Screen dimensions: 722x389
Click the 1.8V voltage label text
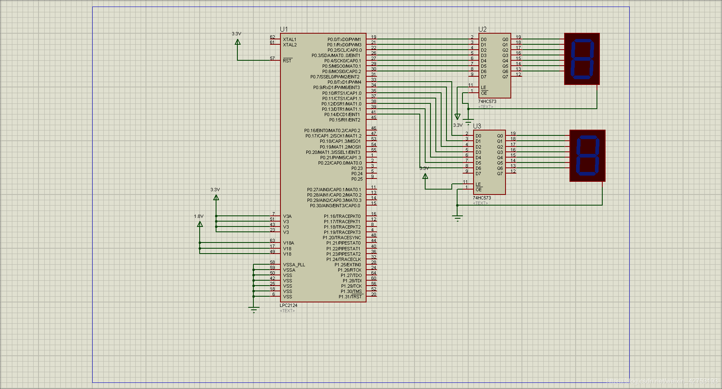[198, 216]
